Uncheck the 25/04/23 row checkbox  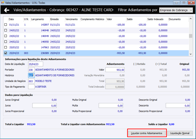coord(6,53)
